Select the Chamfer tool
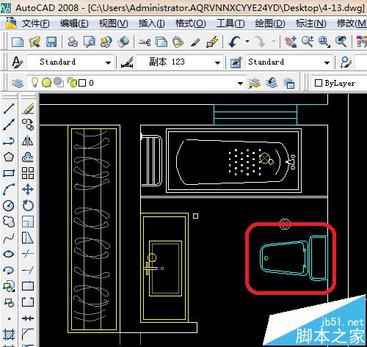 tap(28, 335)
